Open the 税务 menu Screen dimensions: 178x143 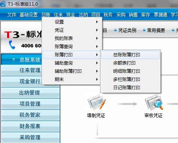coord(108,15)
